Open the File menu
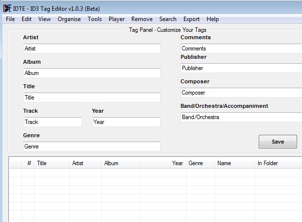The height and width of the screenshot is (222, 302). [10, 19]
